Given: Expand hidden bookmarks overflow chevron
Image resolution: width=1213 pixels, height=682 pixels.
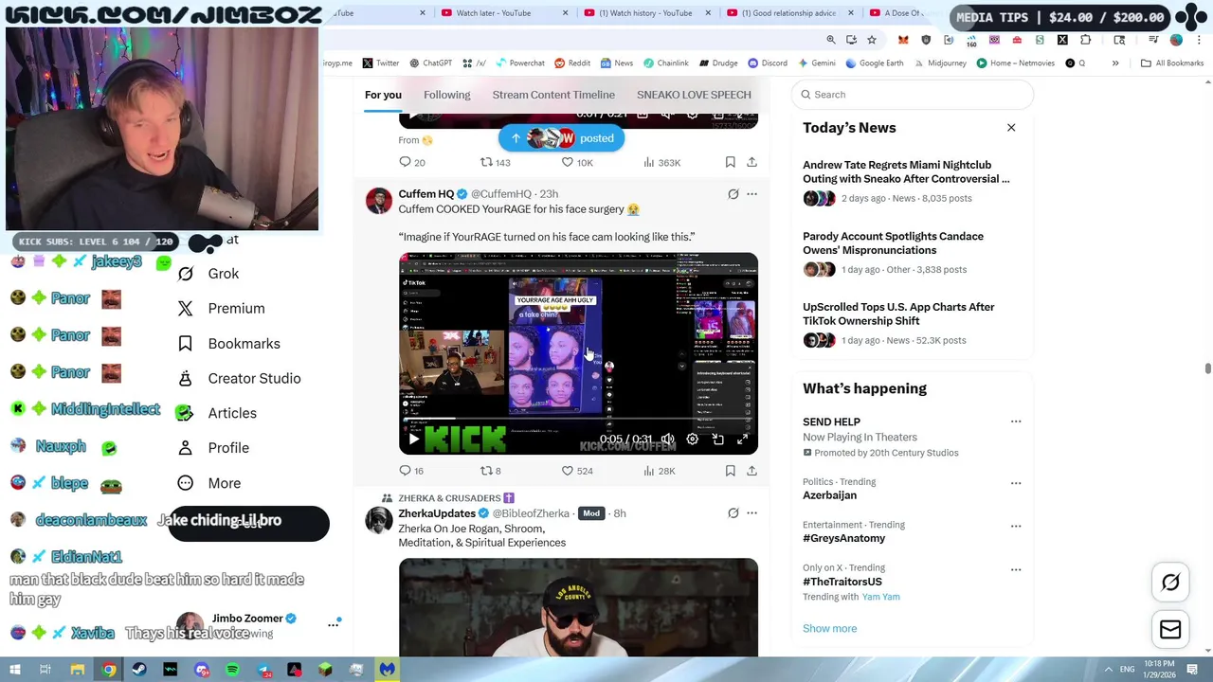Looking at the screenshot, I should coord(1115,63).
